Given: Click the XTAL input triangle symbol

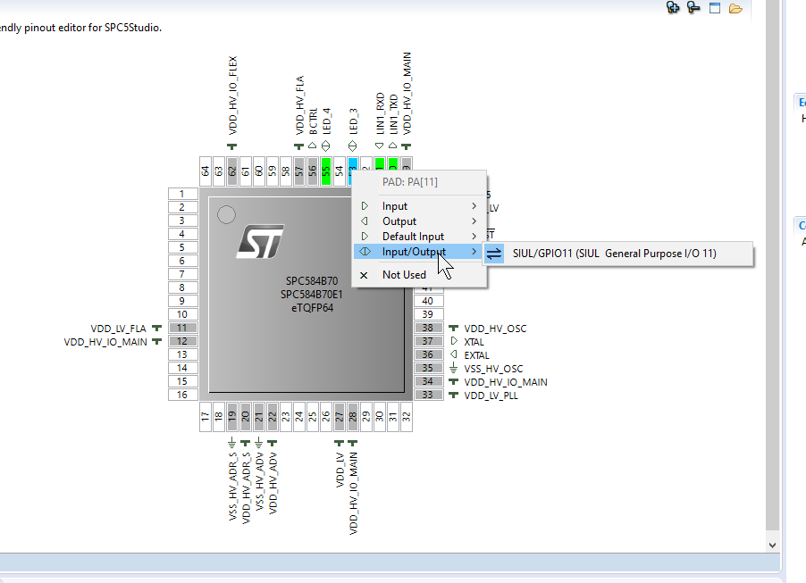Looking at the screenshot, I should (453, 341).
